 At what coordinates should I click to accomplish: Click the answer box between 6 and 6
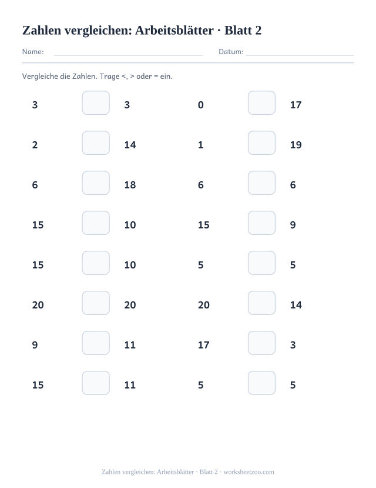(x=261, y=182)
